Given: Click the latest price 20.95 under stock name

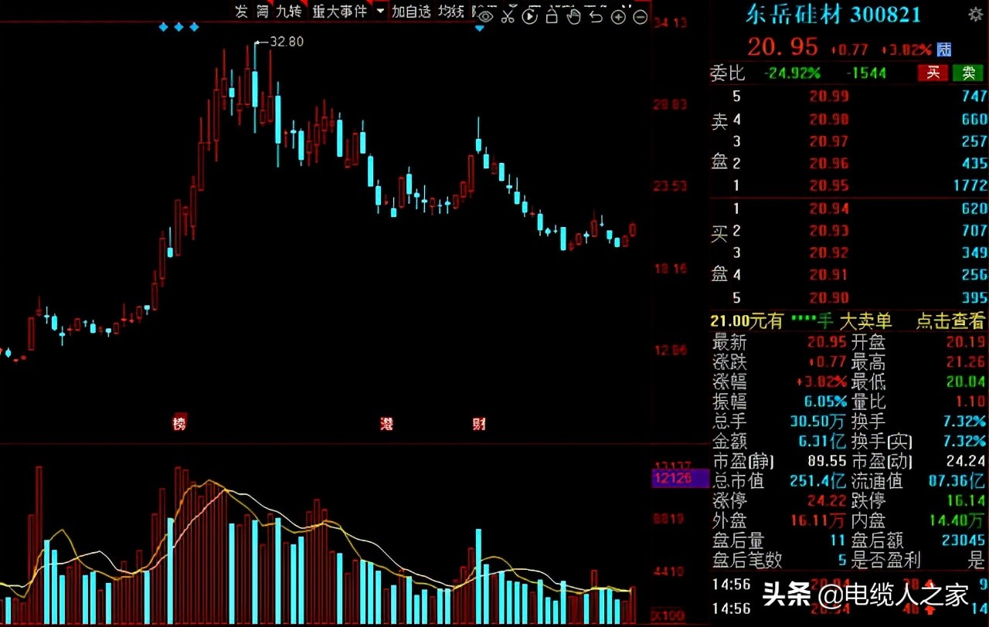Looking at the screenshot, I should [783, 47].
